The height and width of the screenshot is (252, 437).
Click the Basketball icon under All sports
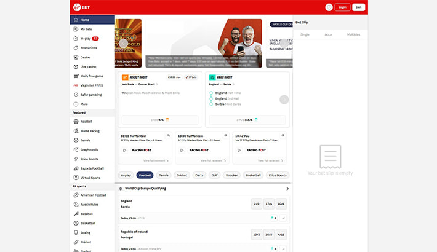click(x=76, y=223)
